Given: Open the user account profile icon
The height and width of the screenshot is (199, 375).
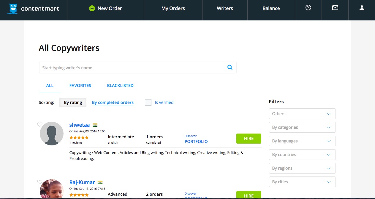Looking at the screenshot, I should (x=362, y=8).
